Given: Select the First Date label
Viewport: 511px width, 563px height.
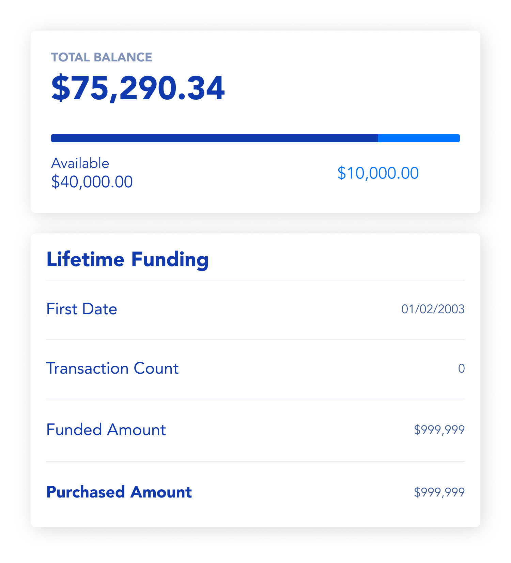Looking at the screenshot, I should (82, 309).
